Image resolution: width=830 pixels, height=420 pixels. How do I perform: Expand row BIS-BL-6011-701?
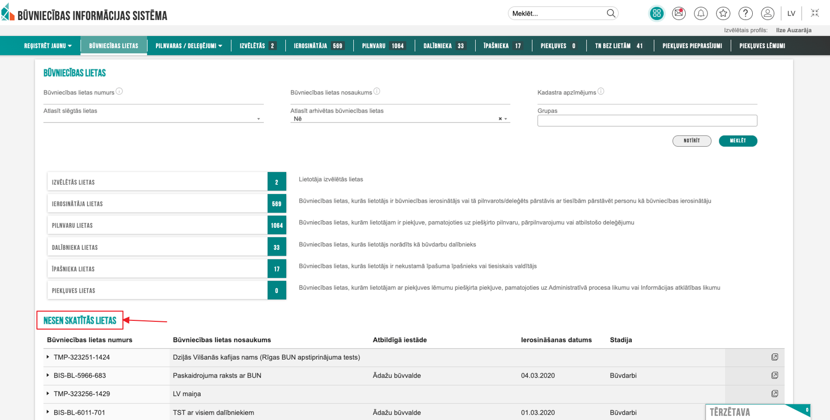[48, 412]
